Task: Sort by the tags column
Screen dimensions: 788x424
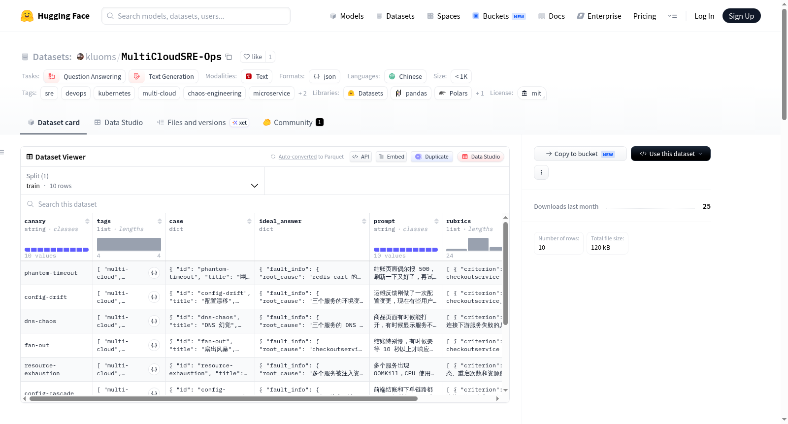Action: [x=160, y=221]
